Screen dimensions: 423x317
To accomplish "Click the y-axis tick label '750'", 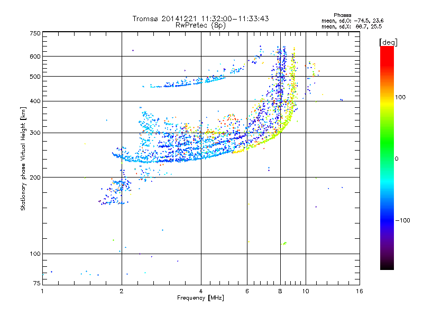I will (35, 33).
